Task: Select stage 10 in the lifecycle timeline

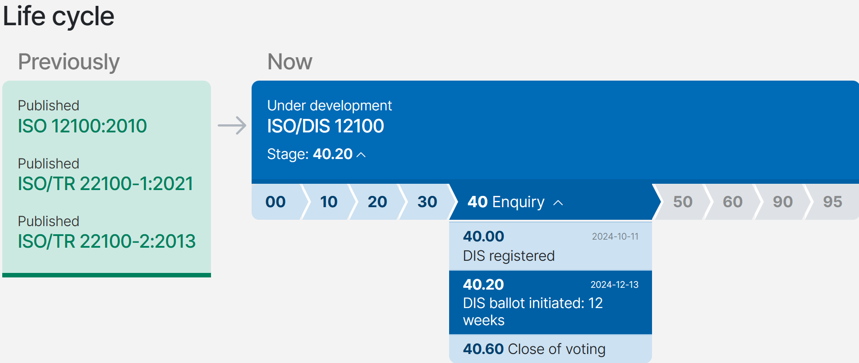Action: pos(329,202)
